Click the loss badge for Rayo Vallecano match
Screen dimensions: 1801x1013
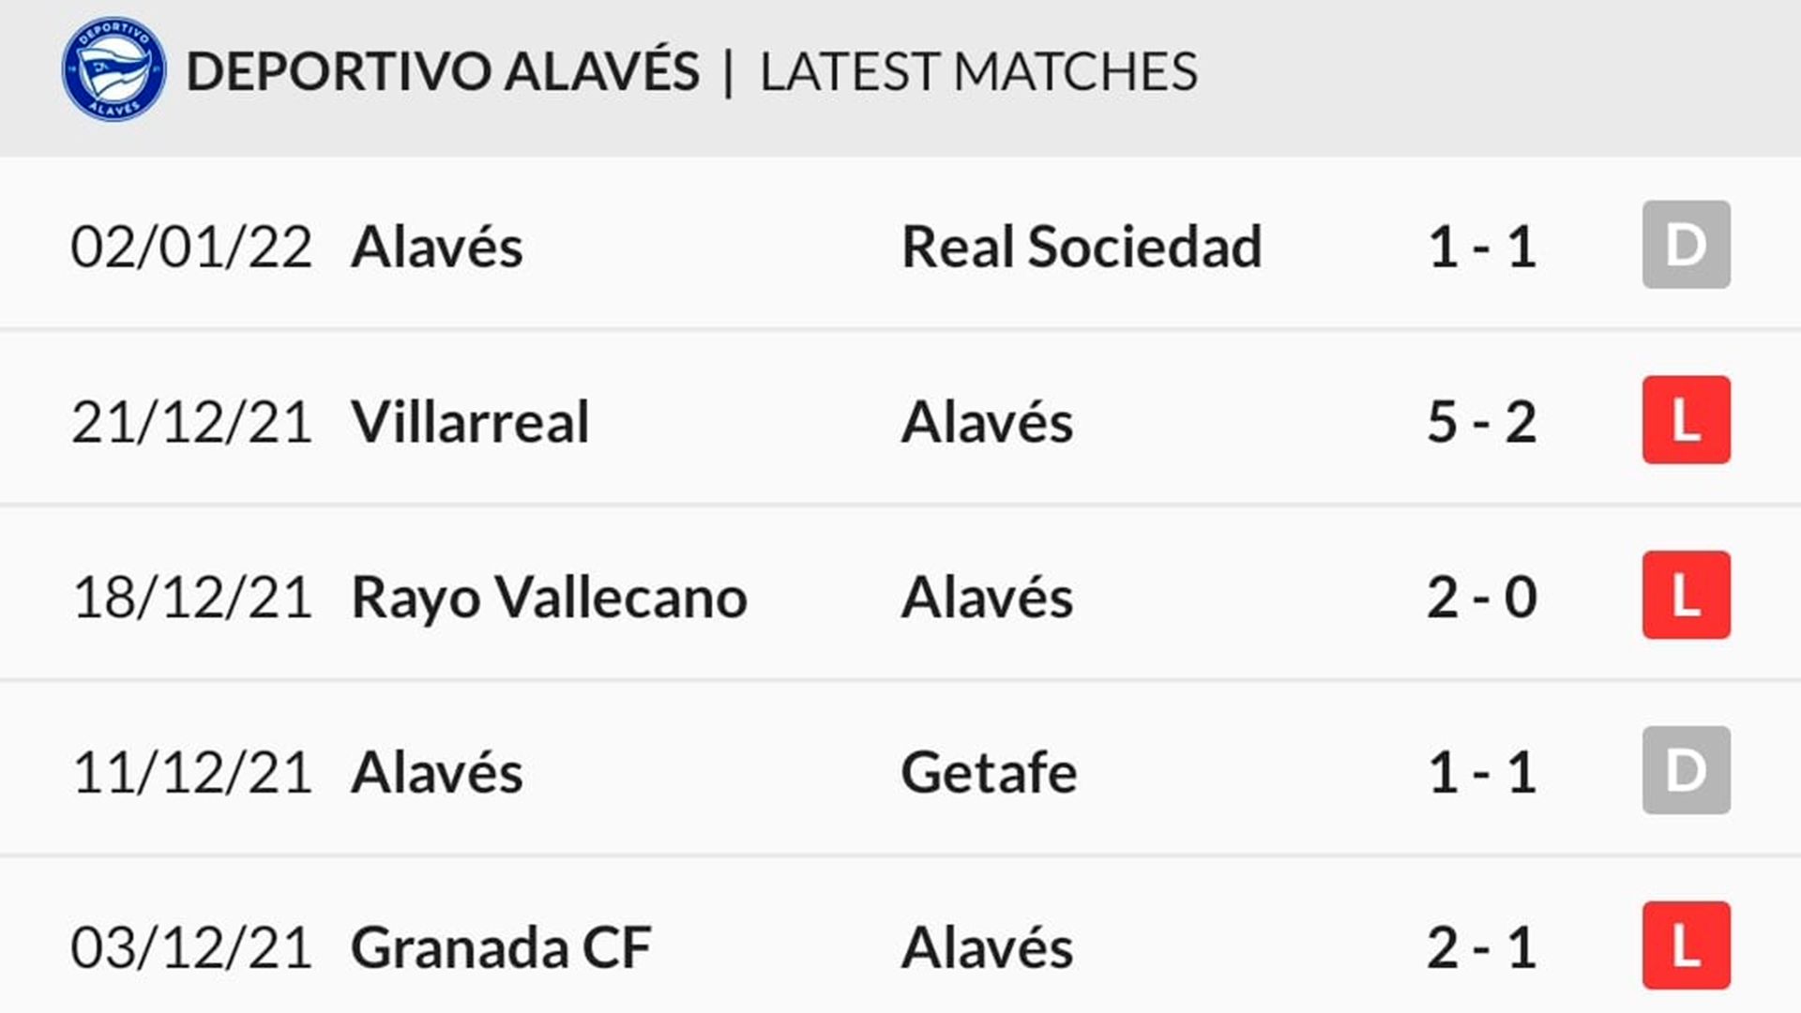point(1686,596)
